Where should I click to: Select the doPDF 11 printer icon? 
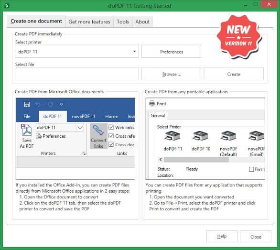coord(172,136)
